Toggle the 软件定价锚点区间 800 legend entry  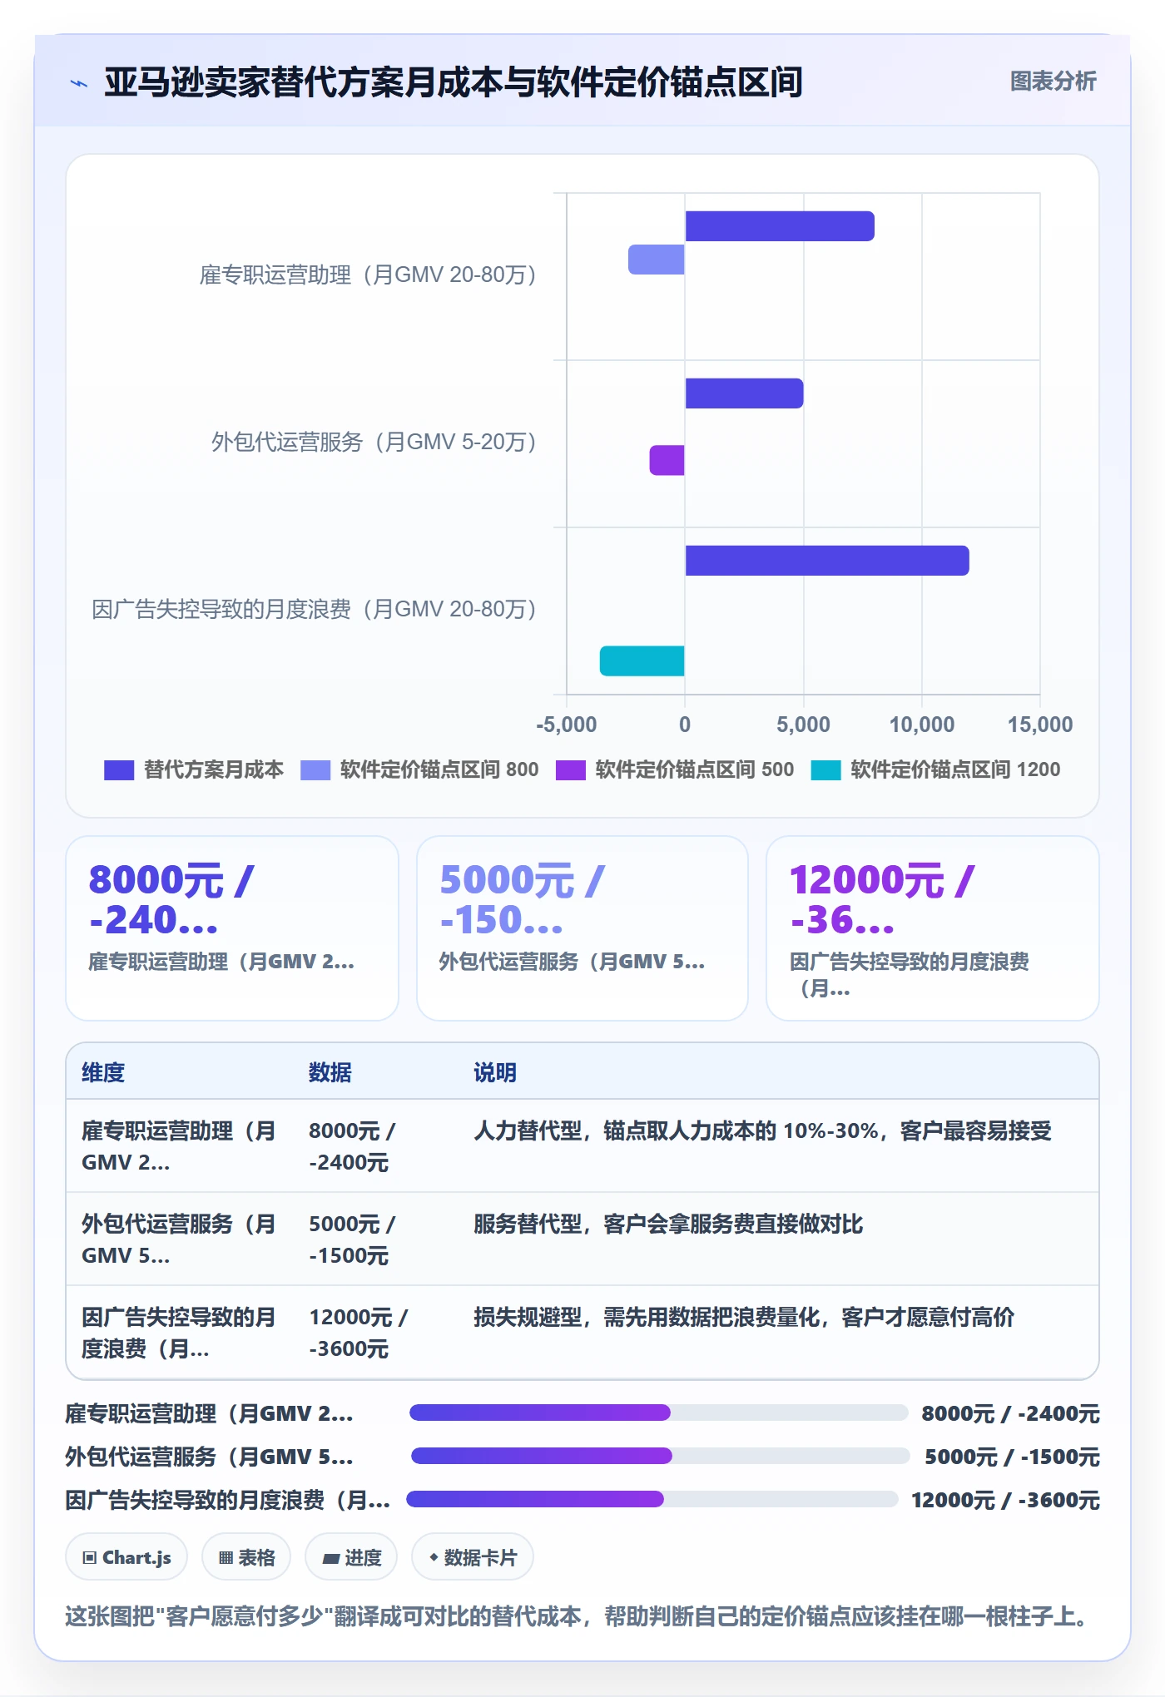coord(419,769)
